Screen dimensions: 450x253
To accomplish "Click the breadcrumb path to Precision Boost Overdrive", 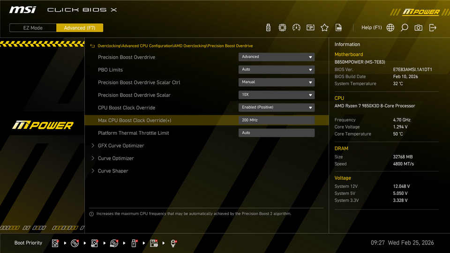I will point(175,46).
